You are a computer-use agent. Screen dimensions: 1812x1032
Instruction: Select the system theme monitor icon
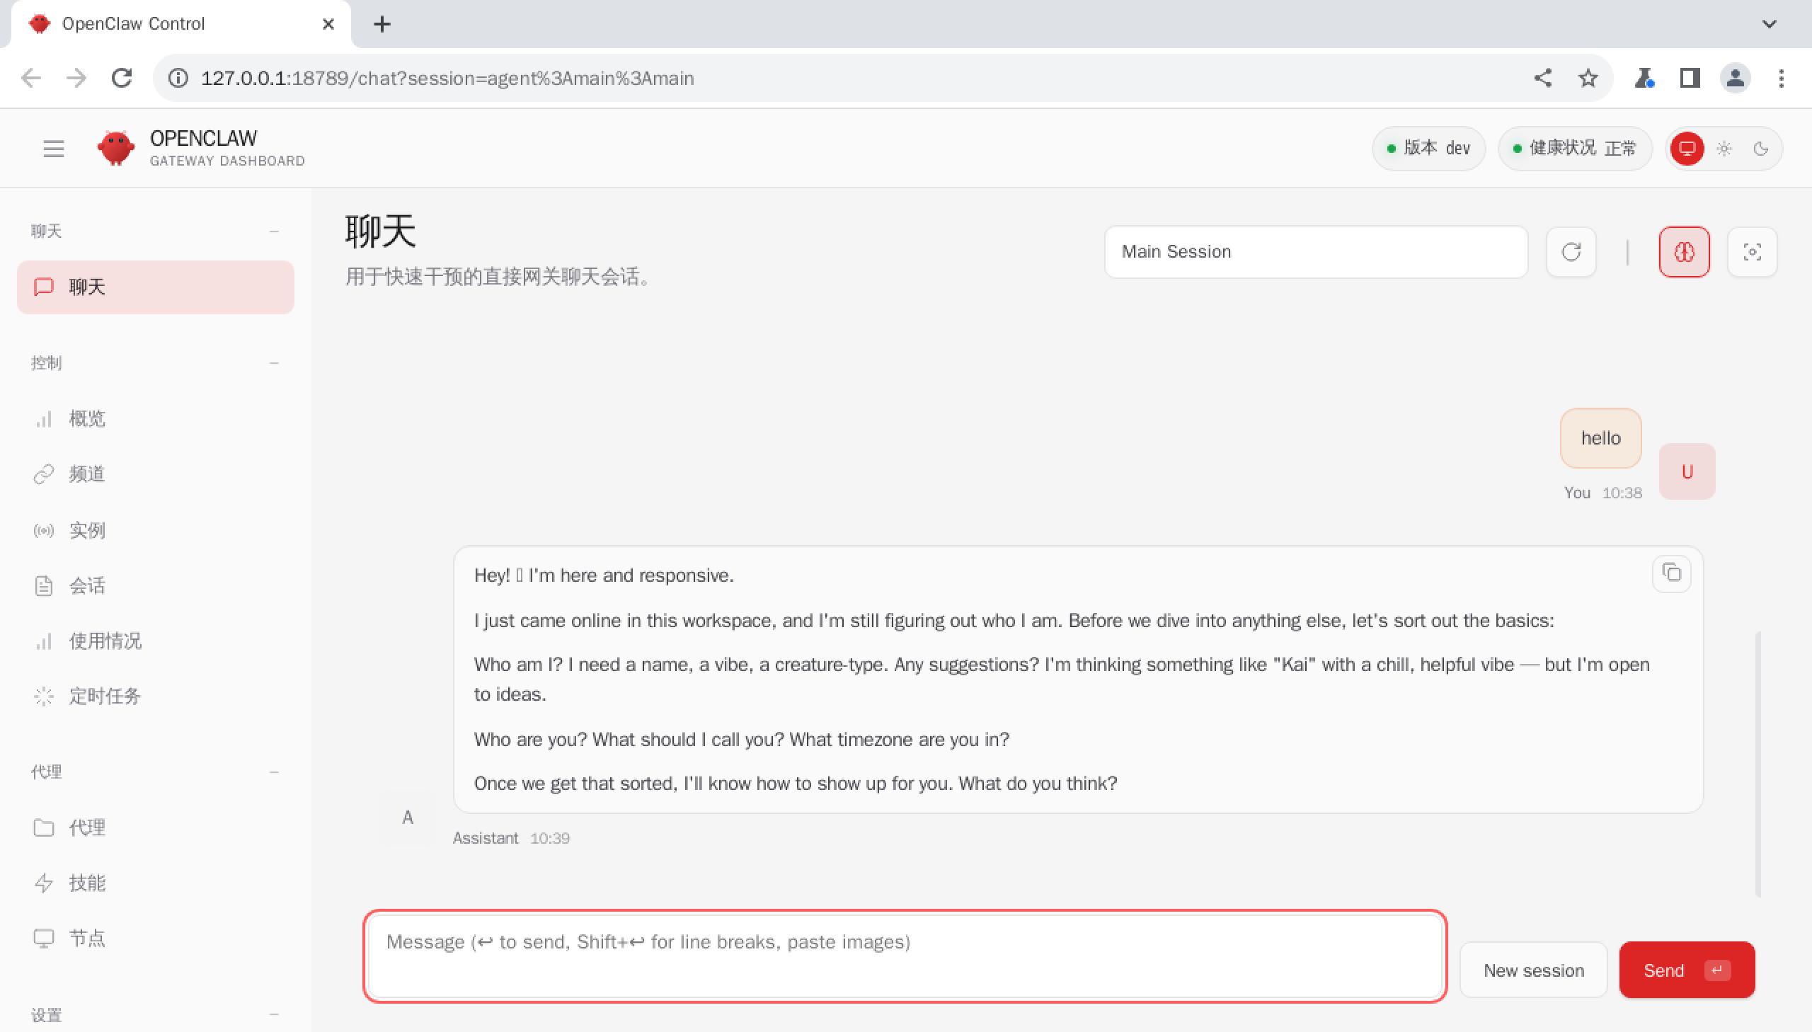coord(1687,149)
